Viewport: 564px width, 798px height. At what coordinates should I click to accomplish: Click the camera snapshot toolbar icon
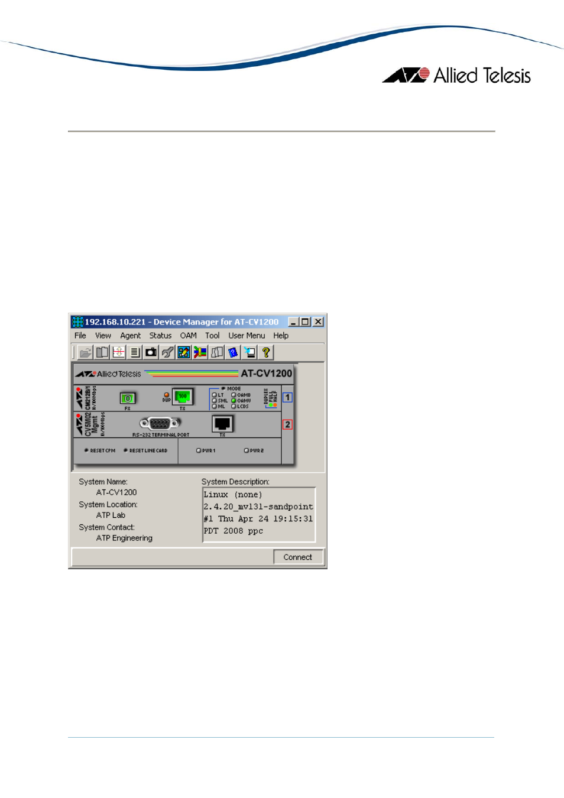click(x=151, y=353)
